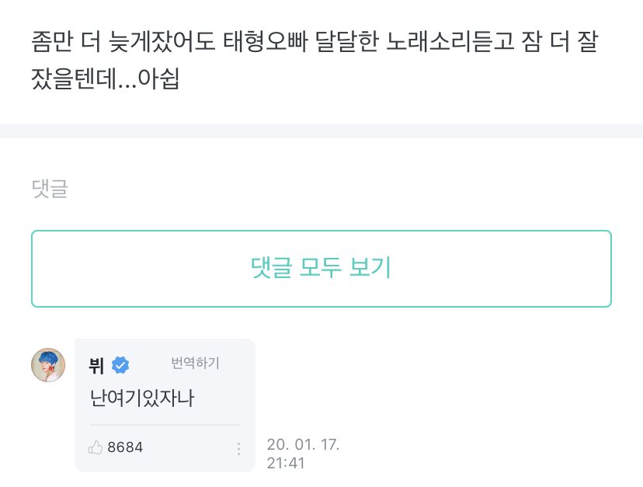
Task: Select the username 뷔
Action: point(96,365)
